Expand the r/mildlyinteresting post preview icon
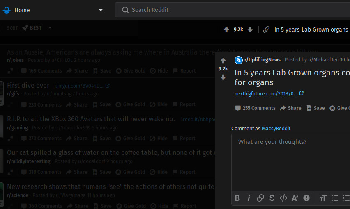Viewport: 350px width, 209px height. click(x=10, y=172)
